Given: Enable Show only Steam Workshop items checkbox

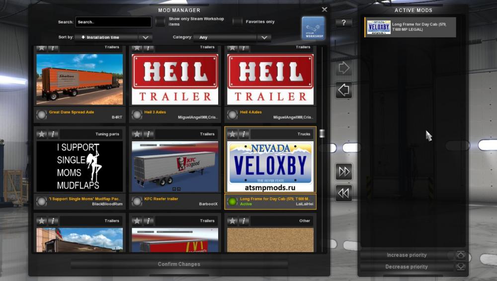Looking at the screenshot, I should [160, 22].
